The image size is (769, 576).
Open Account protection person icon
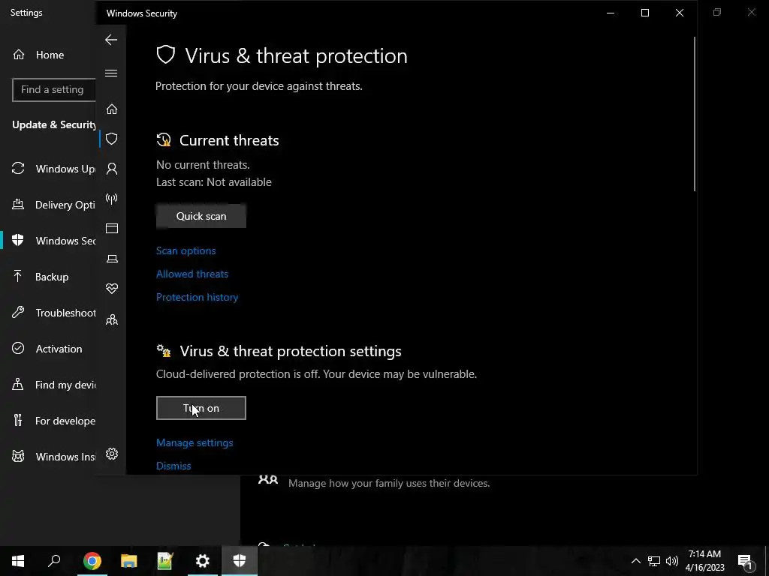tap(112, 169)
